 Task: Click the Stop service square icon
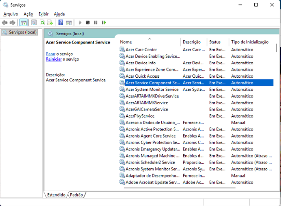point(88,23)
